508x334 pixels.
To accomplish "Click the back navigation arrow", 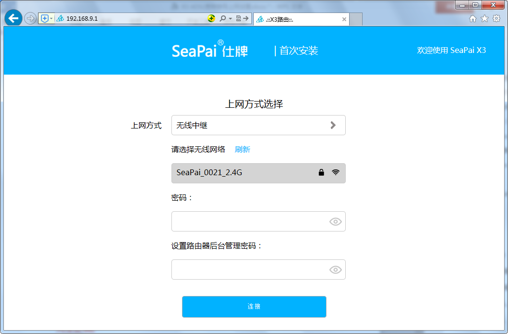I will (x=13, y=18).
